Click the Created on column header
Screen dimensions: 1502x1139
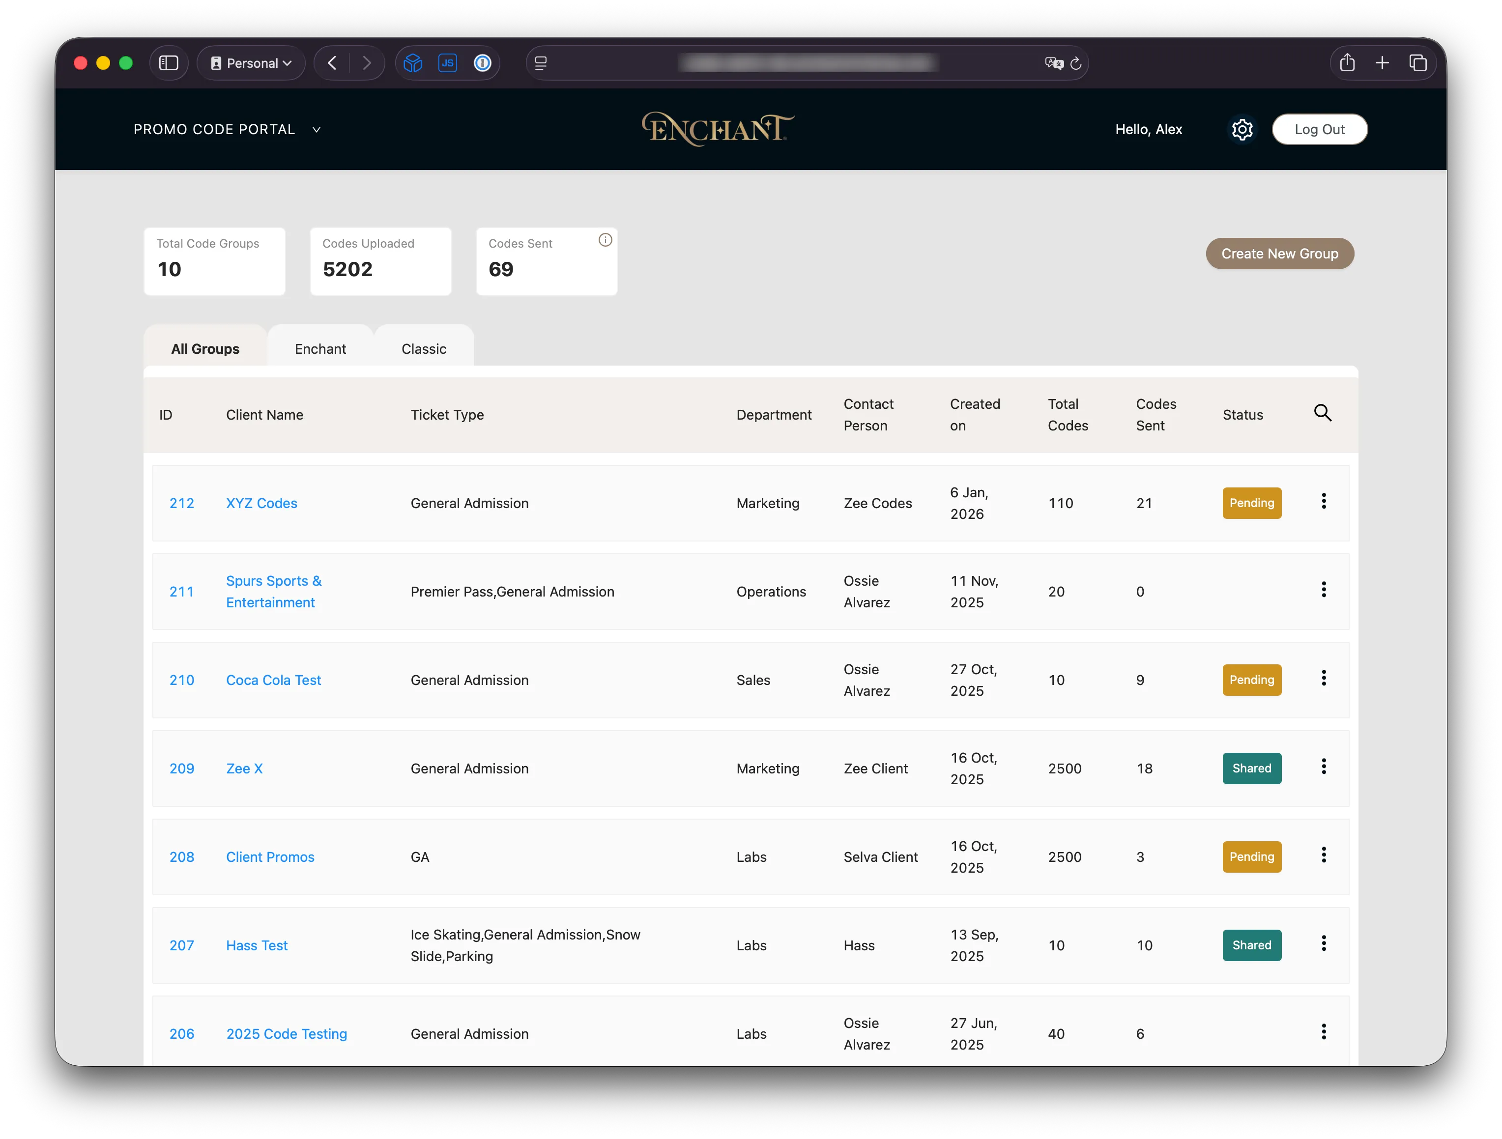click(x=975, y=415)
